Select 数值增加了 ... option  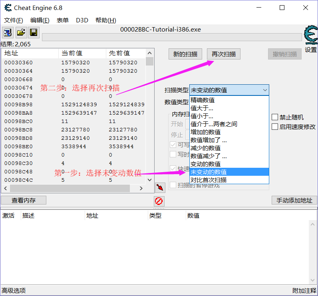[229, 140]
